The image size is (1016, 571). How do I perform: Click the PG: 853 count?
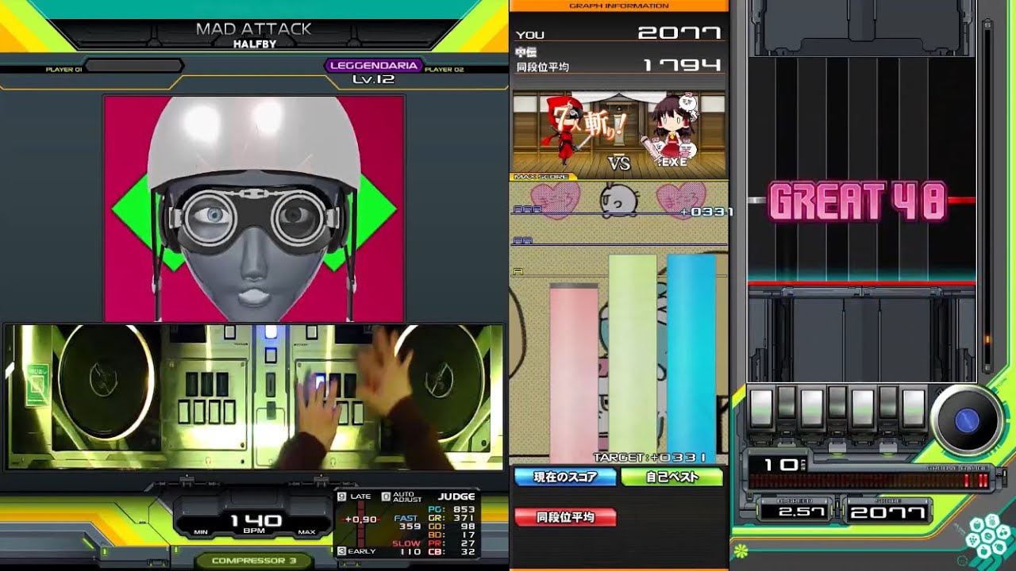point(451,509)
